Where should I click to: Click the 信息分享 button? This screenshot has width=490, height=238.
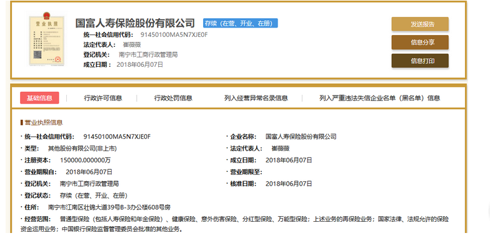(420, 42)
